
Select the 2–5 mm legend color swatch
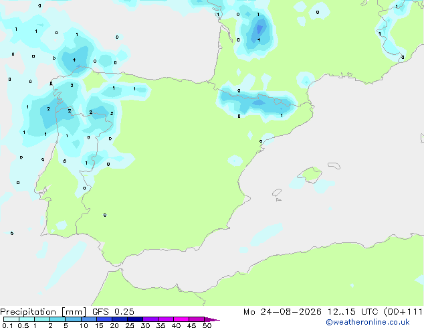[x=58, y=319]
